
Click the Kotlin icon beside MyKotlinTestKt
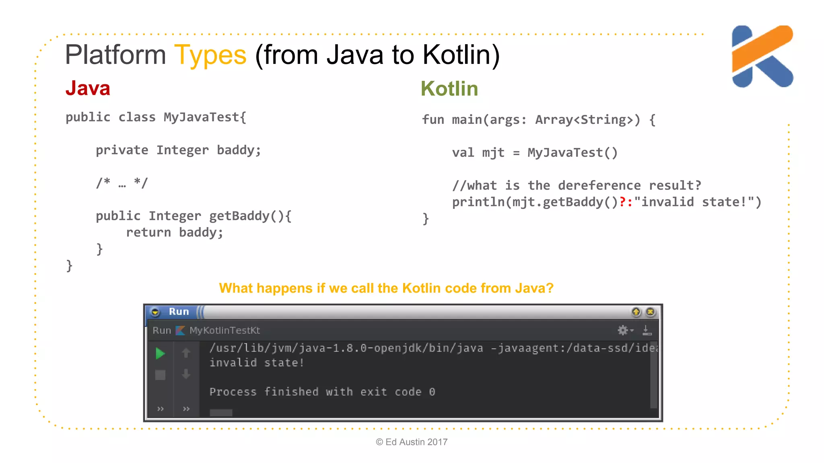[x=181, y=330]
